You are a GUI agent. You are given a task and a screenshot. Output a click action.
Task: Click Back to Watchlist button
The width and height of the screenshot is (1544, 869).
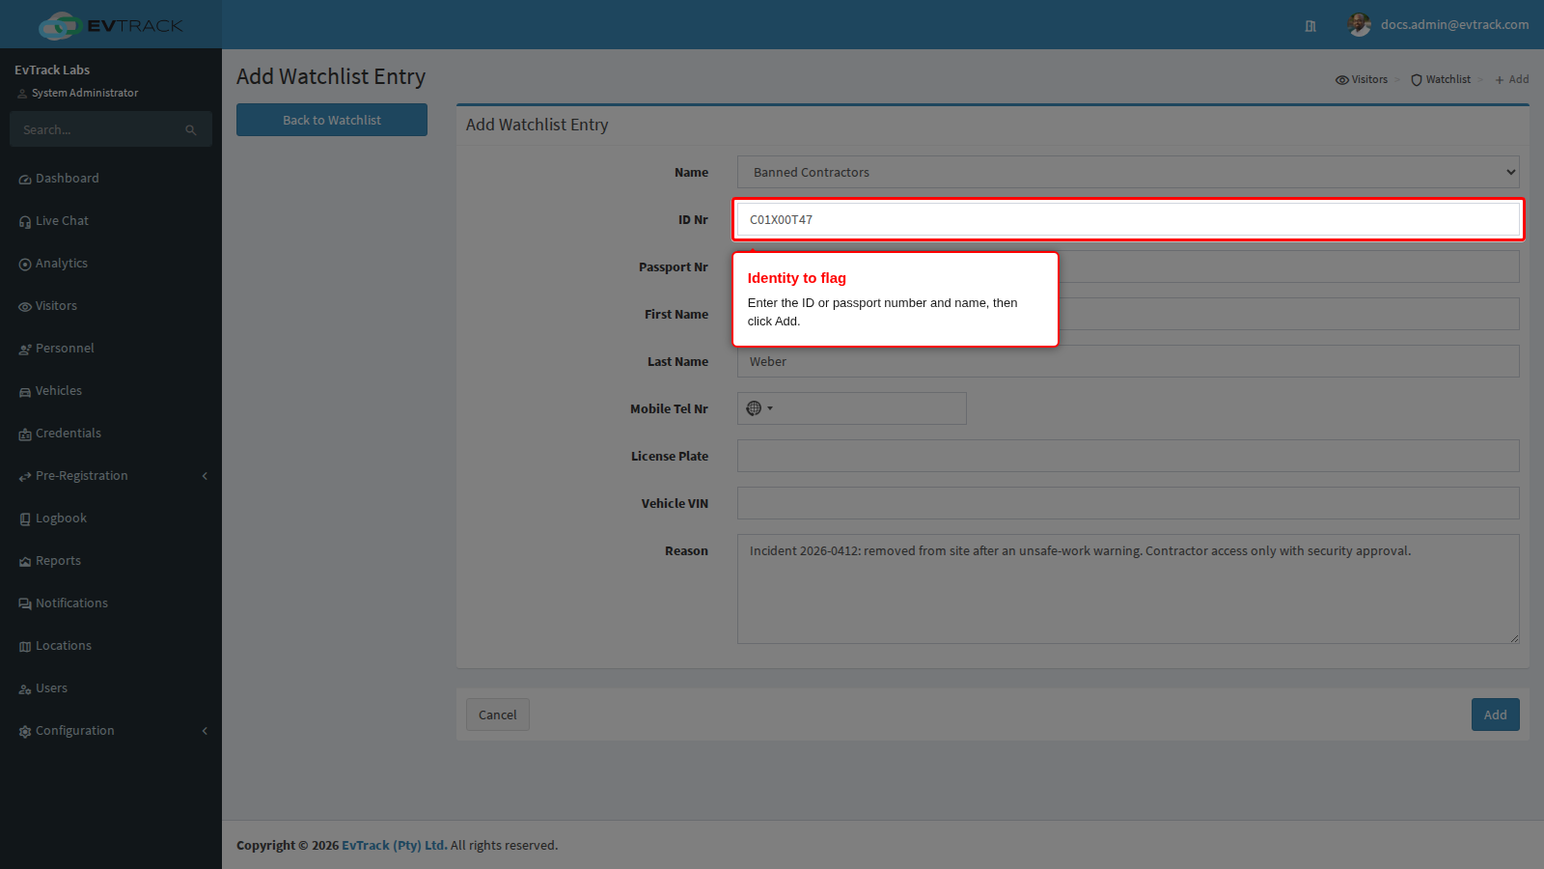pyautogui.click(x=332, y=120)
